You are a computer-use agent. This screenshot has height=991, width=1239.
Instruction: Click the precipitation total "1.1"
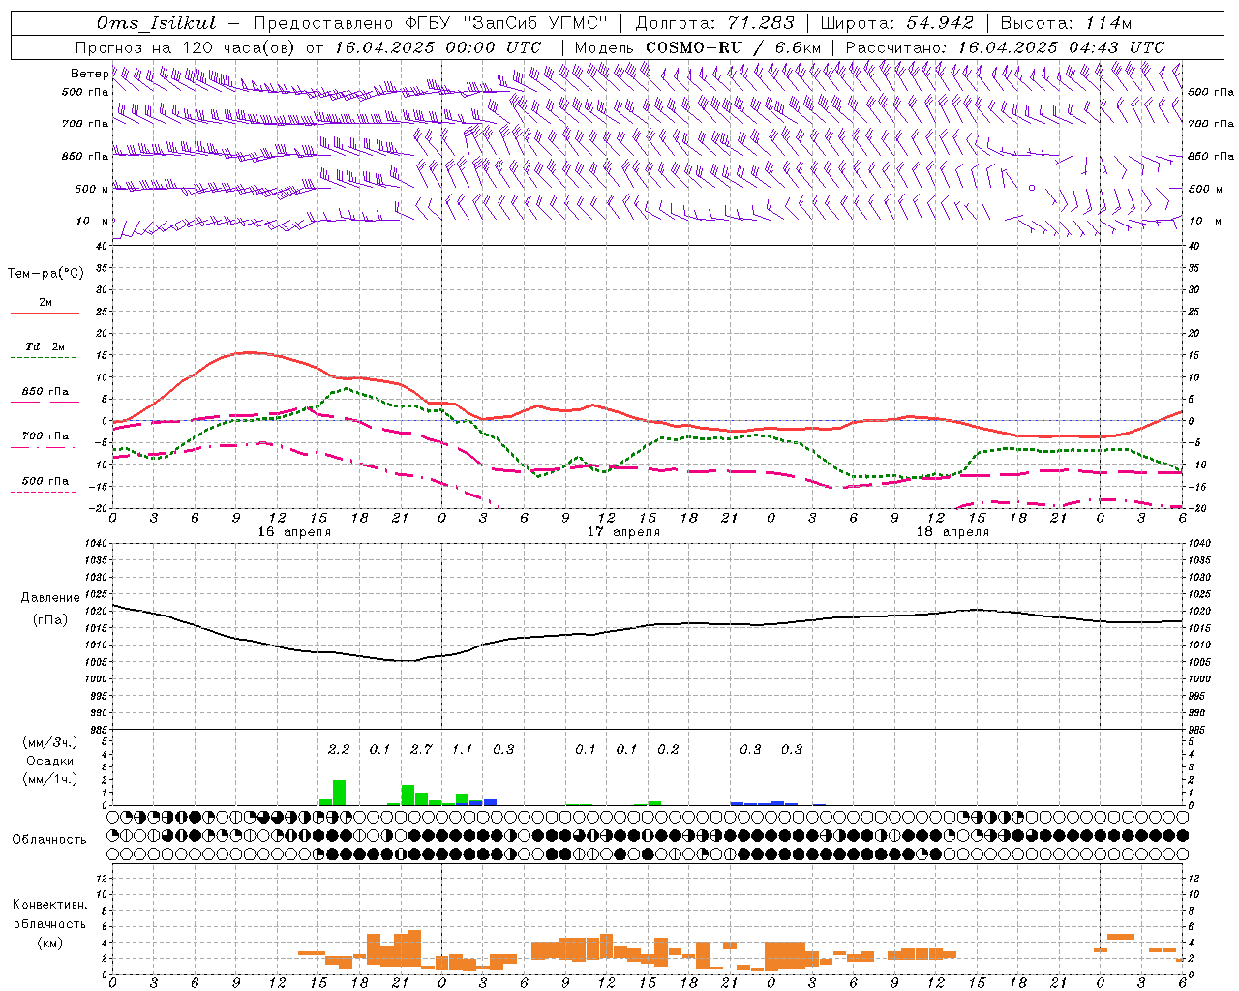(462, 749)
